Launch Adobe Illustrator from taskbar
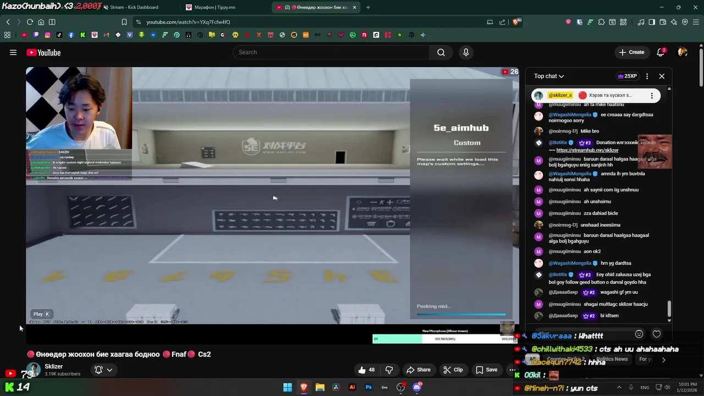The width and height of the screenshot is (704, 396). pyautogui.click(x=352, y=387)
